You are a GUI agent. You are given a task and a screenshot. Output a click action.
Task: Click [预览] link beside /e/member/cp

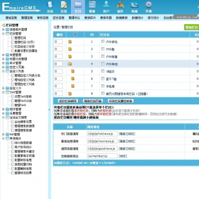click(x=123, y=156)
